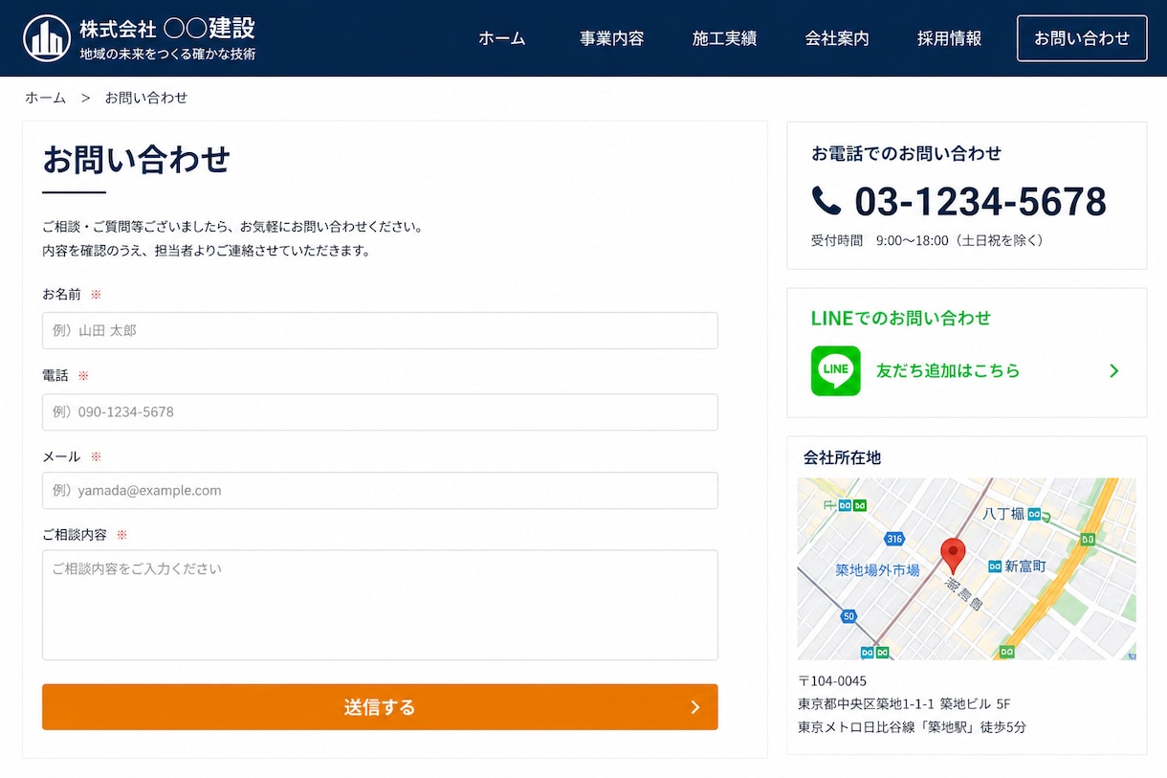
Task: Submit the form with 送信する
Action: tap(380, 707)
